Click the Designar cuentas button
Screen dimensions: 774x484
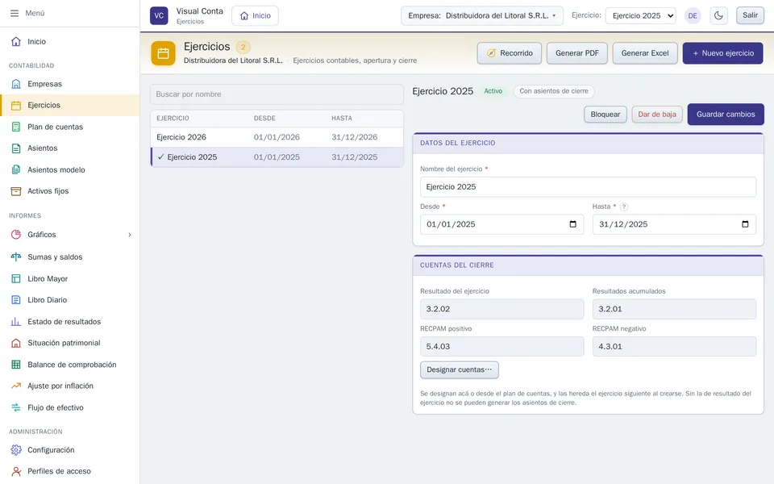tap(459, 370)
